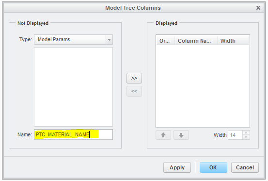Click the Name field containing PTC_MATERIAL_NAME
This screenshot has width=268, height=181.
tap(73, 134)
